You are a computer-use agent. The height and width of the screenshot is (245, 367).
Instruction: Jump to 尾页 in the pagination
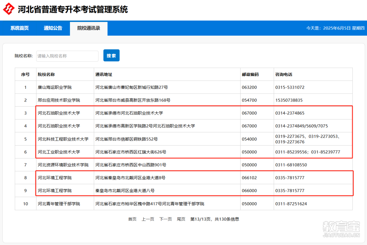[181, 219]
